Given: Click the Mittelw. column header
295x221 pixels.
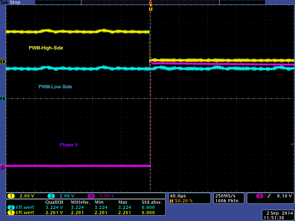Looking at the screenshot, I should click(x=80, y=202).
